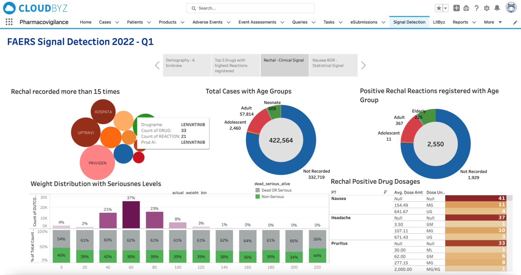Sort the PT column in Rechal Positive Drug Dosages
The image size is (521, 275).
pyautogui.click(x=385, y=192)
